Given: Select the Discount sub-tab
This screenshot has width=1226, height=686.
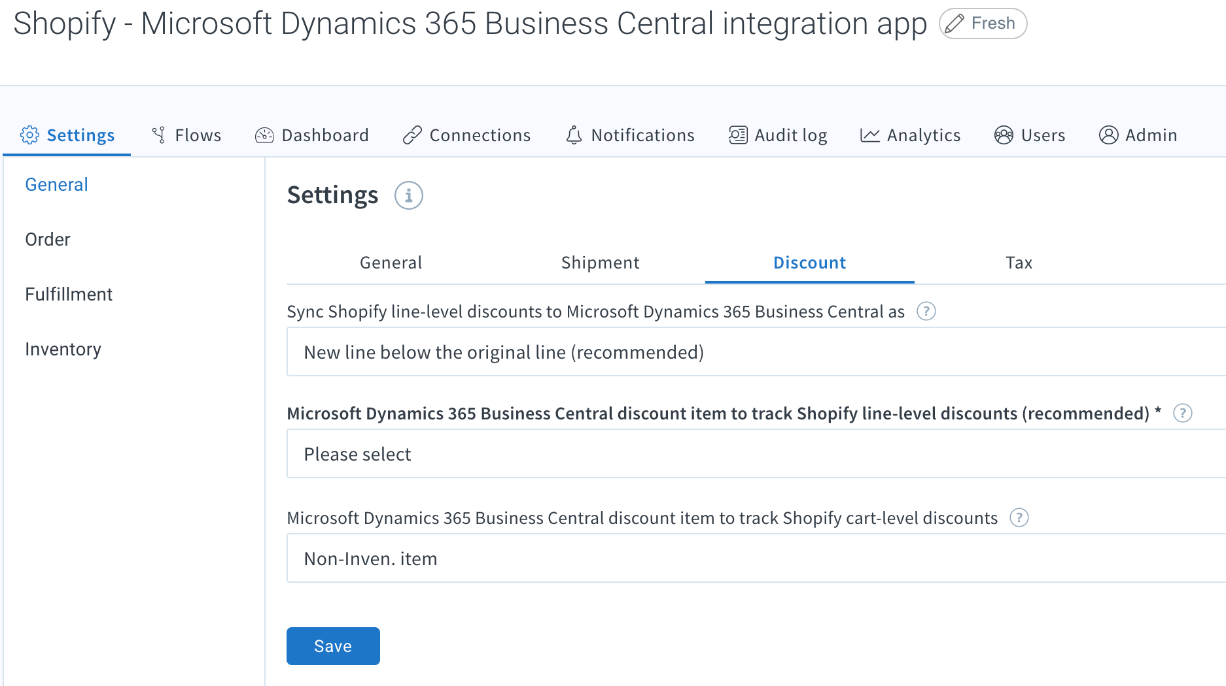Looking at the screenshot, I should (810, 263).
